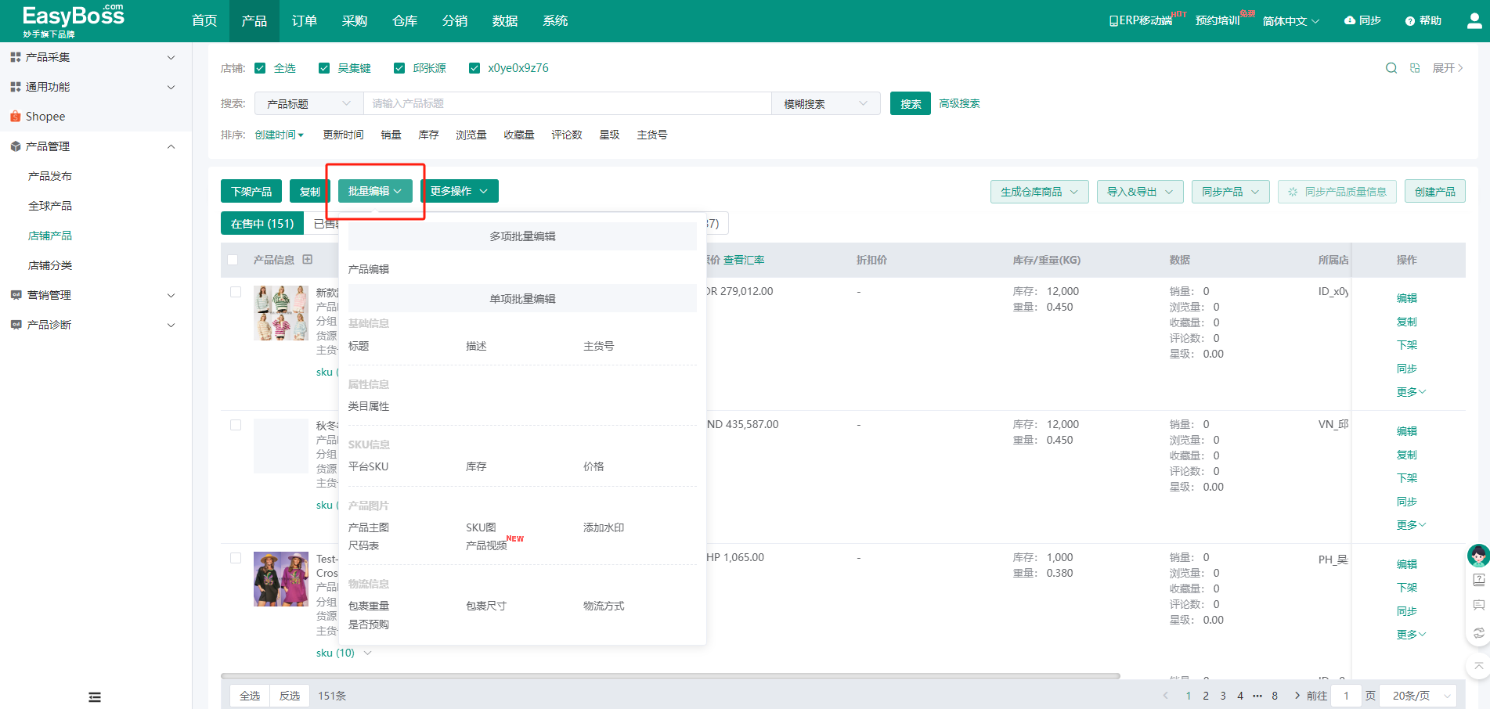The image size is (1490, 709).
Task: Click the 营销管理 sidebar icon
Action: (16, 295)
